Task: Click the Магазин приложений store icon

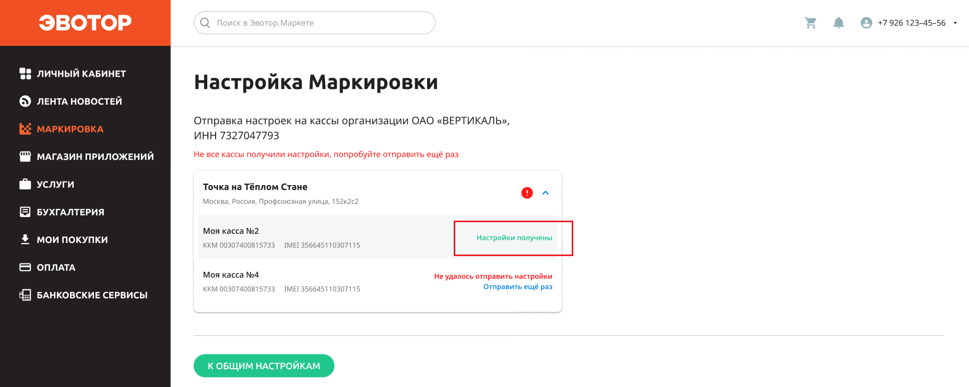Action: point(25,156)
